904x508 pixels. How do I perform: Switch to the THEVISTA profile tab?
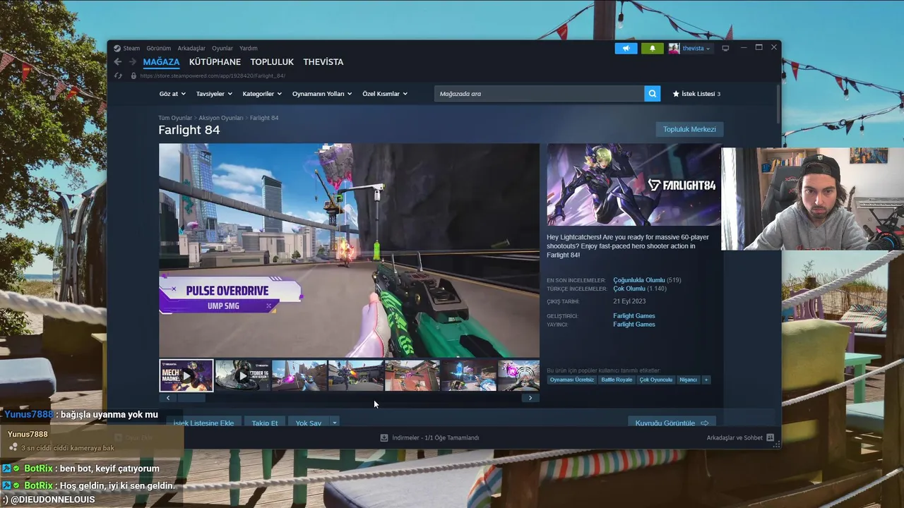point(323,62)
